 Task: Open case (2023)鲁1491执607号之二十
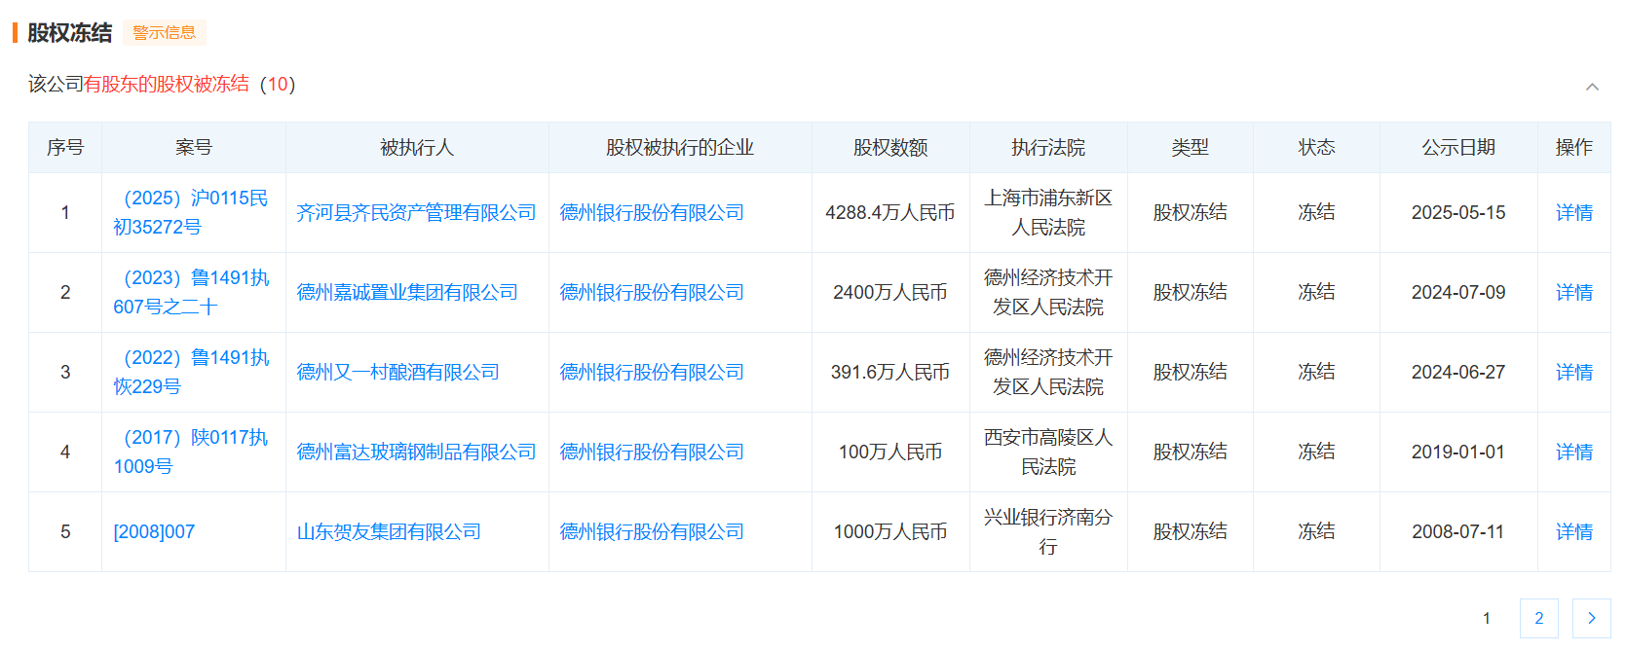pos(191,292)
